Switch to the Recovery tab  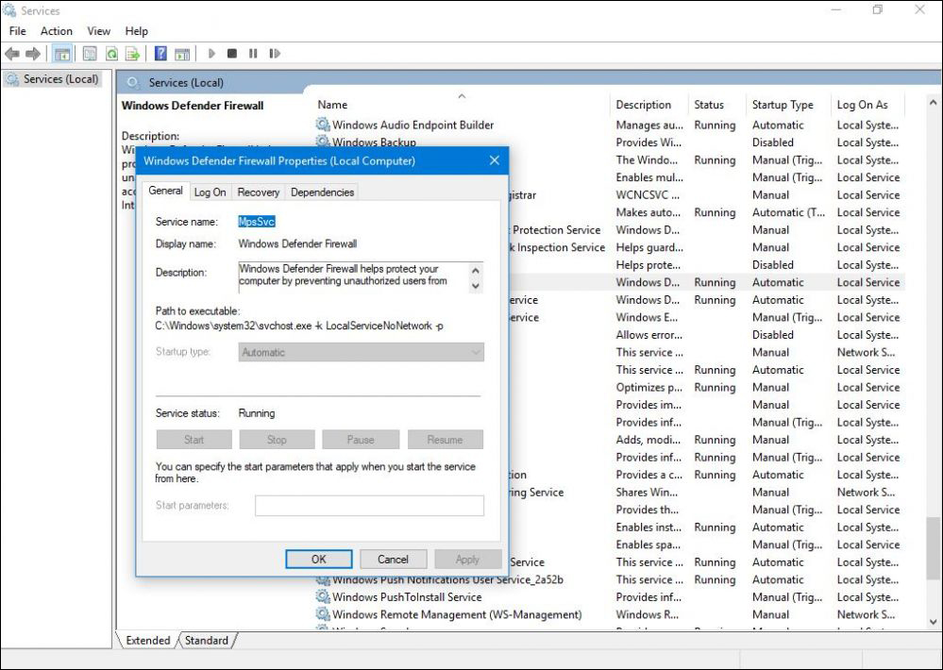258,192
